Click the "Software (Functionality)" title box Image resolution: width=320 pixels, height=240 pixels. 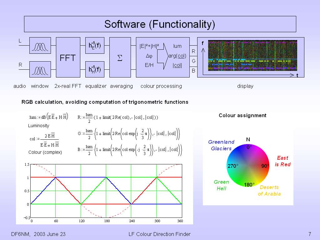(160, 24)
